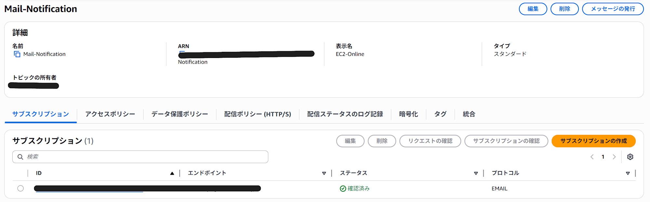This screenshot has width=650, height=202.
Task: Click the top 編集 button for the topic
Action: coord(533,9)
